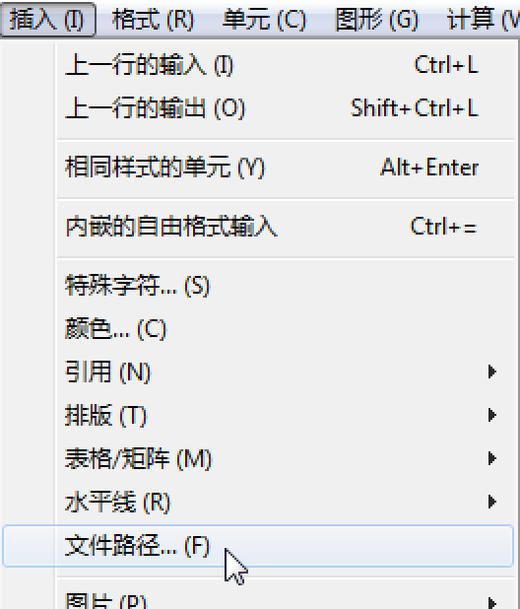Click the arrow beside 水平线 (R)

492,502
